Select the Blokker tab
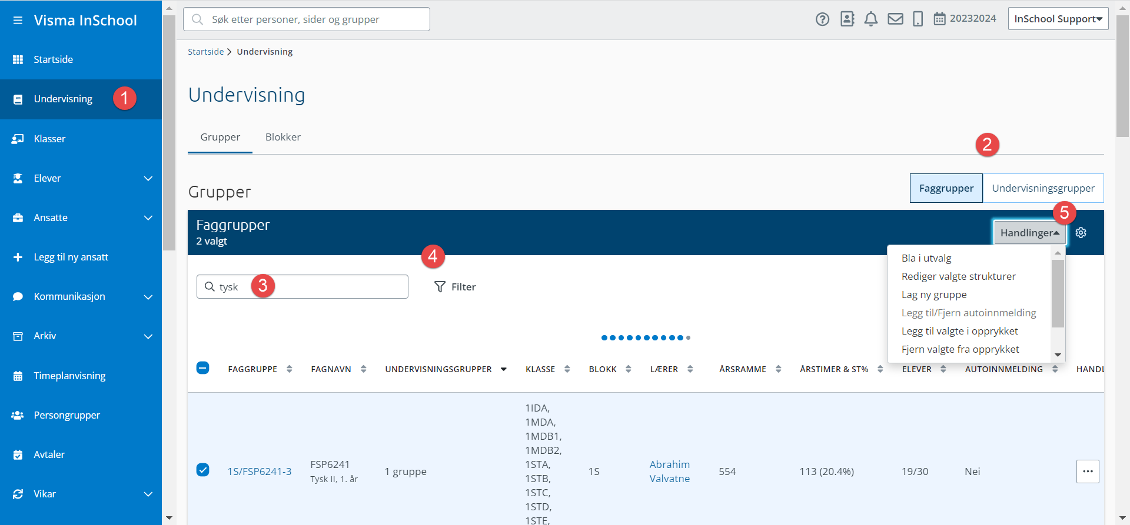This screenshot has height=525, width=1130. click(x=283, y=137)
